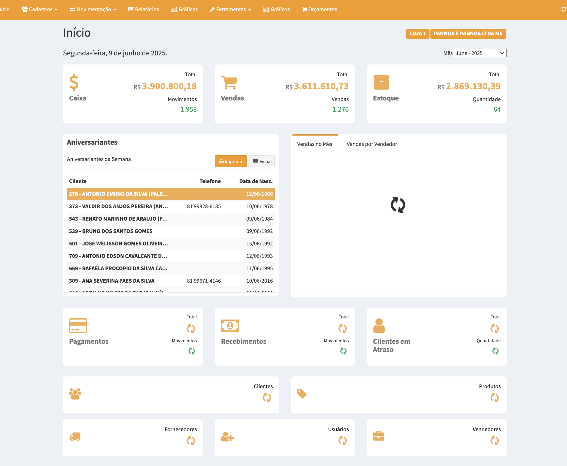Click the Pagamentos credit card icon
567x466 pixels.
click(78, 326)
